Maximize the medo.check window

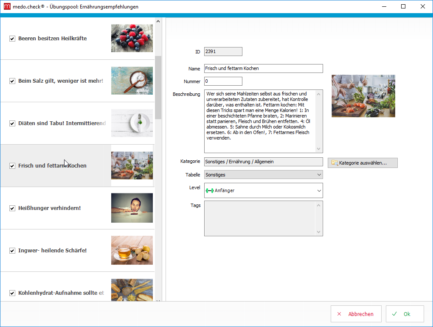coord(403,6)
